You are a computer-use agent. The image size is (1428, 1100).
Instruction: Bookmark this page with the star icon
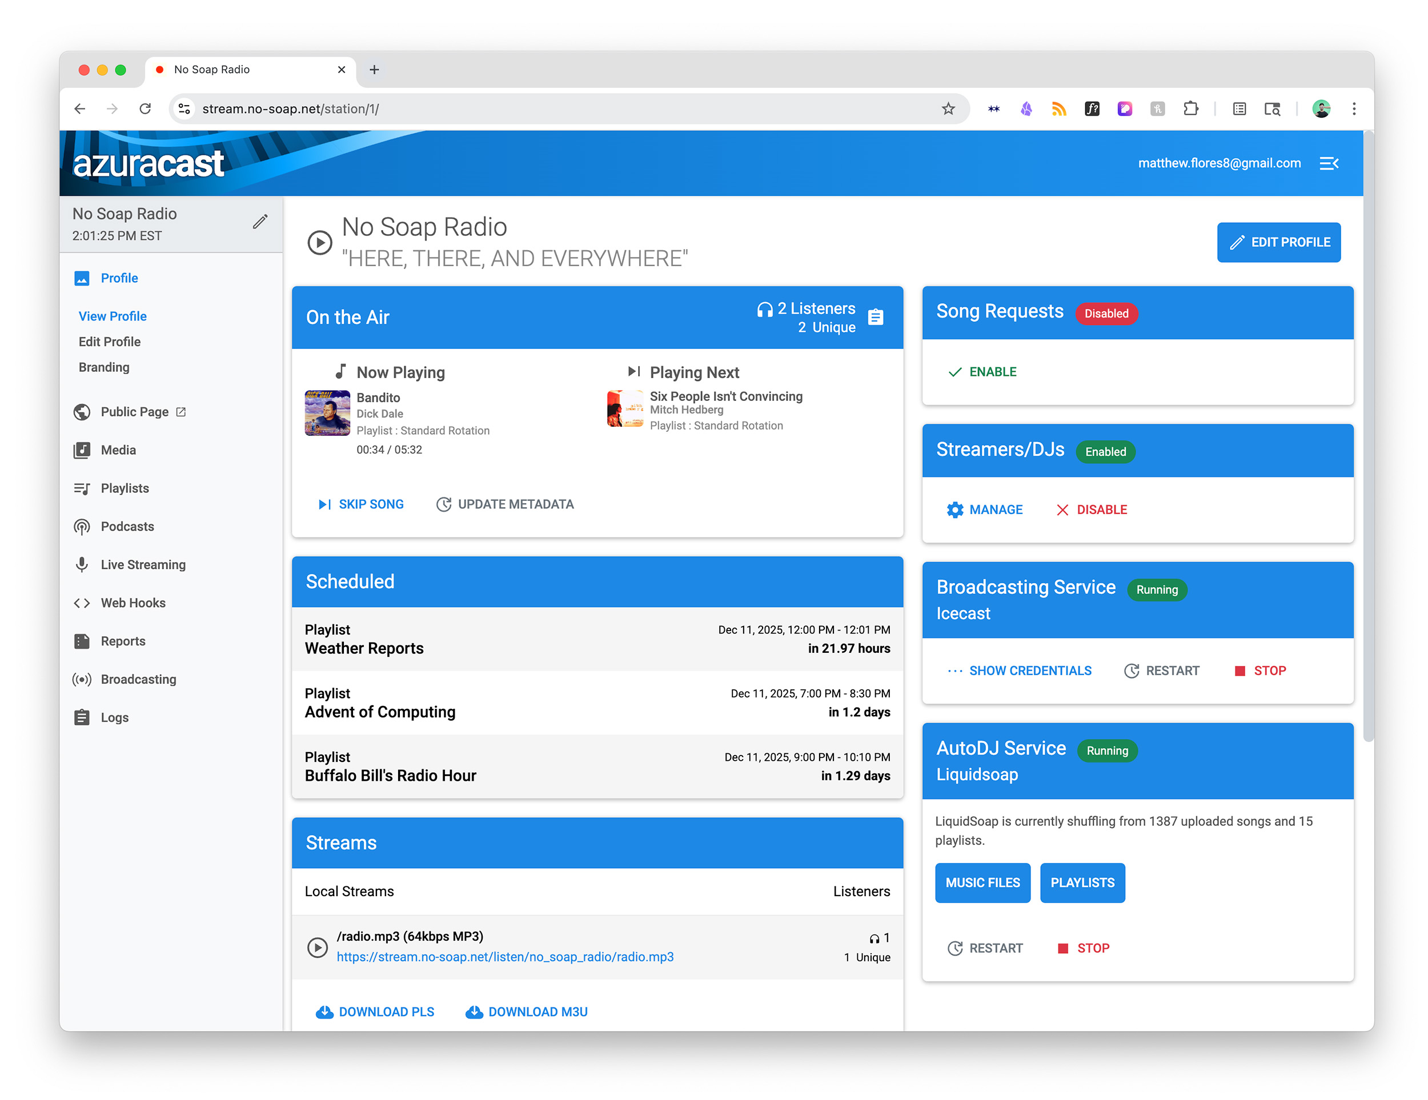[x=948, y=109]
